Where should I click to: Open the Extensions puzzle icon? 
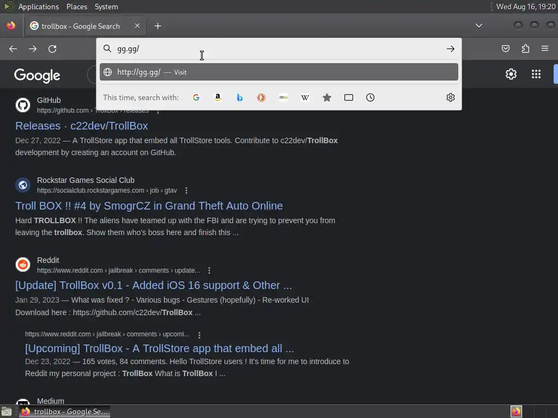(x=525, y=48)
